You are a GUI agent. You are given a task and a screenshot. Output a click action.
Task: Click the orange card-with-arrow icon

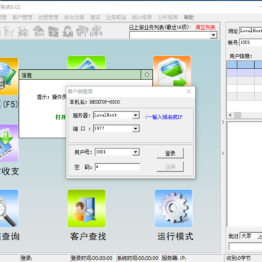172,71
